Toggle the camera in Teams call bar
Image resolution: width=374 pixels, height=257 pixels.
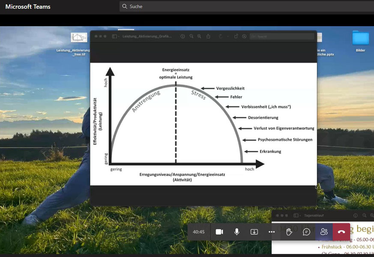219,232
